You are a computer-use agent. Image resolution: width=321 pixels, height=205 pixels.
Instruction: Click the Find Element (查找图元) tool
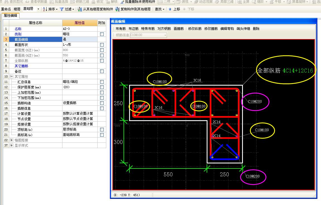[13, 2]
